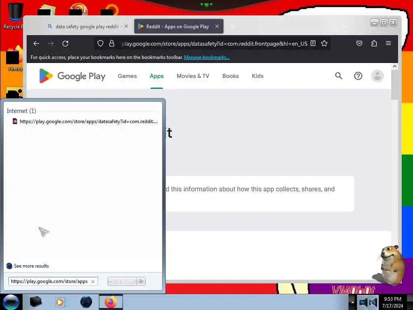Toggle reader view icon in address bar

pos(313,43)
